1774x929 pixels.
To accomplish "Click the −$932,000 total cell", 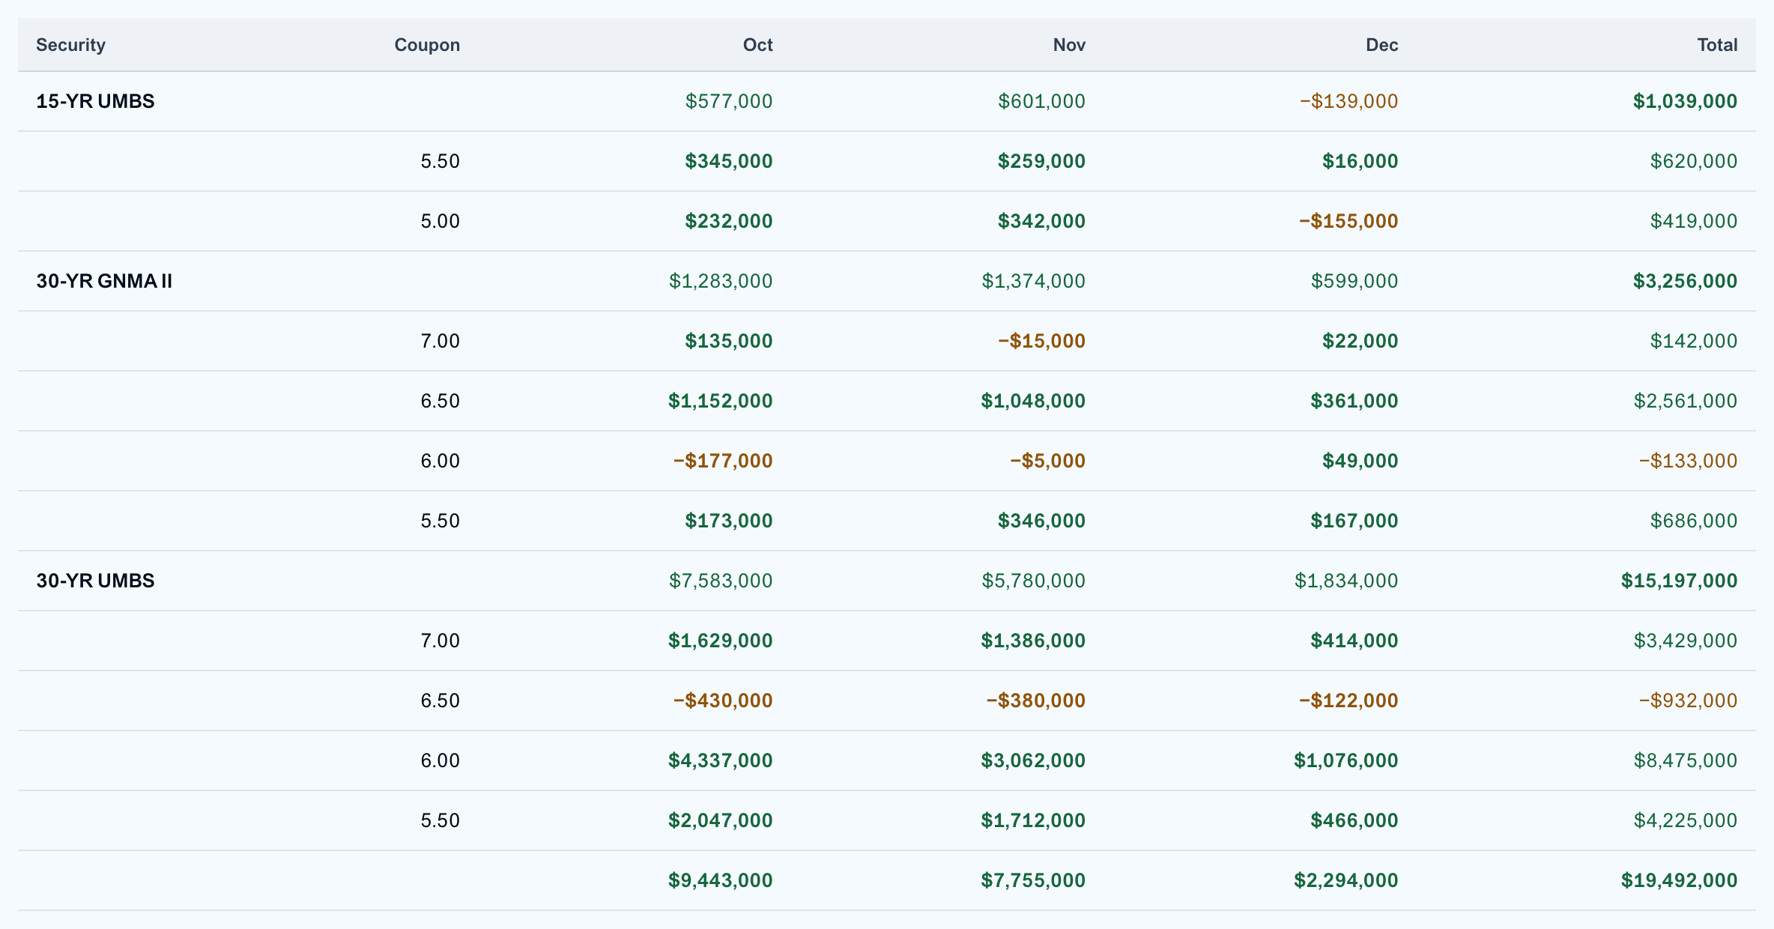I will click(x=1688, y=700).
